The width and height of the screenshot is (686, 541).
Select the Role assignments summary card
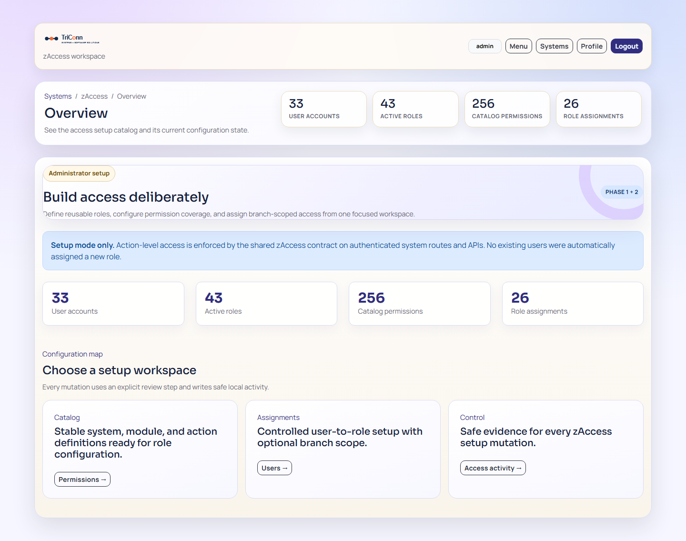(x=573, y=304)
